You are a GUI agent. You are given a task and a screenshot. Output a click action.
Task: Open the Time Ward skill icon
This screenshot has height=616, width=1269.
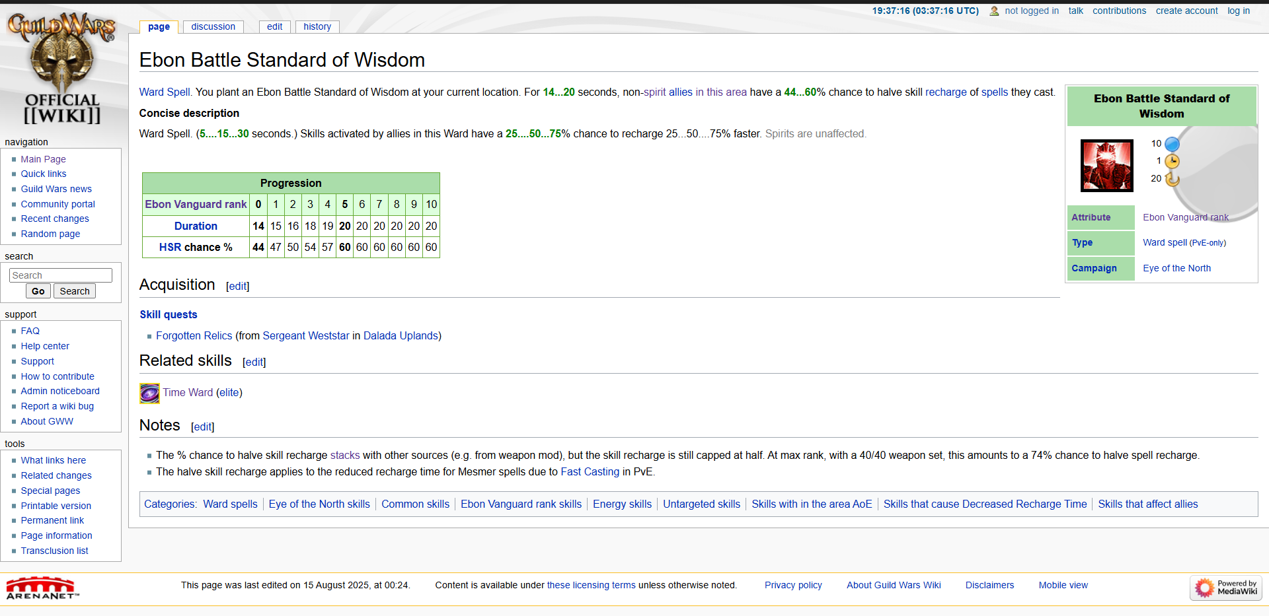(149, 393)
